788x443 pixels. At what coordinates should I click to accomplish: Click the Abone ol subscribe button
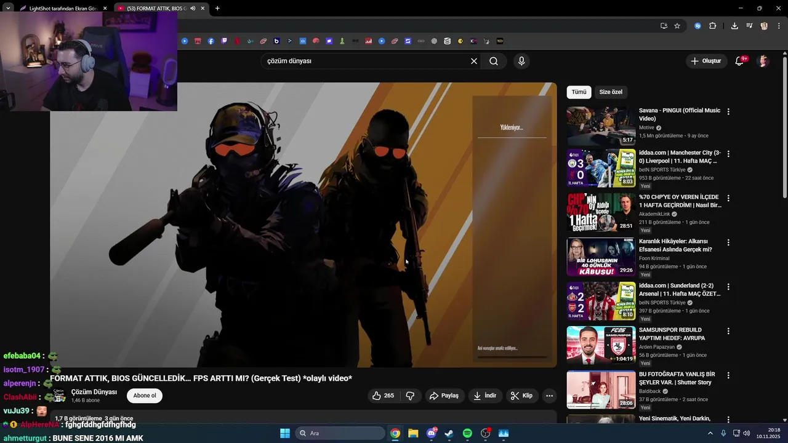click(145, 396)
